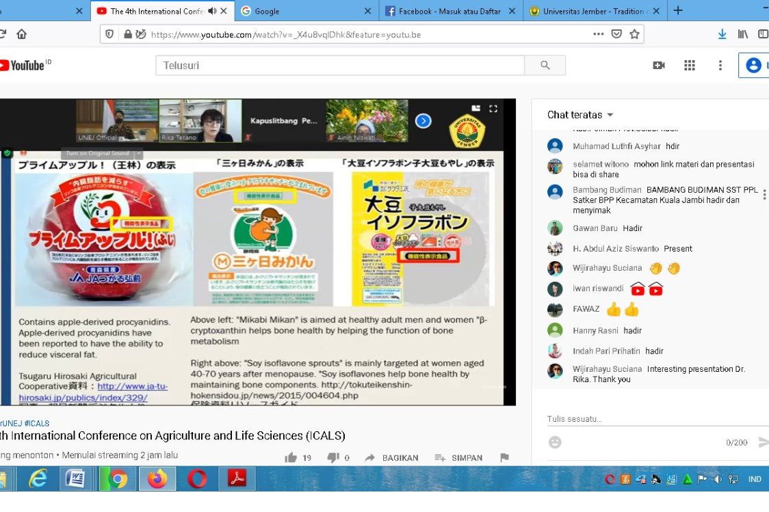
Task: Switch to the Universitas Jember tab
Action: pos(595,11)
